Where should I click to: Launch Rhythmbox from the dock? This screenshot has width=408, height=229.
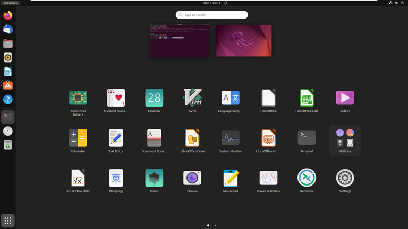point(8,58)
